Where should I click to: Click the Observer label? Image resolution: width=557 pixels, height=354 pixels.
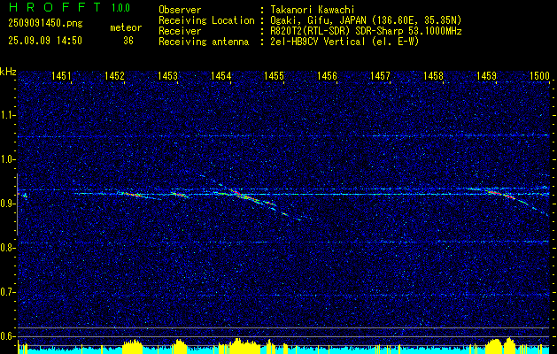180,10
